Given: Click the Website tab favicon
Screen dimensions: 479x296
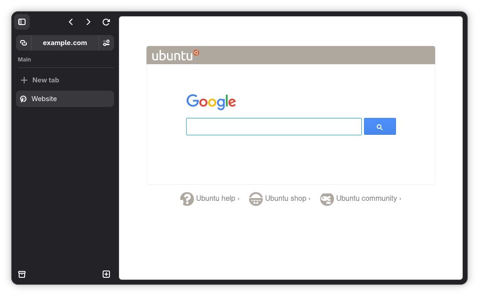Looking at the screenshot, I should (23, 99).
